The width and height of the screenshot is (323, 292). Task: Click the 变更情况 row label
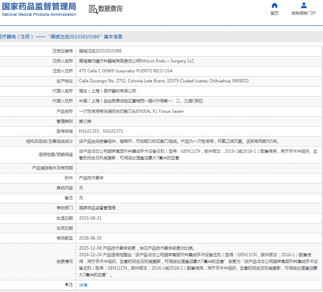pos(65,262)
